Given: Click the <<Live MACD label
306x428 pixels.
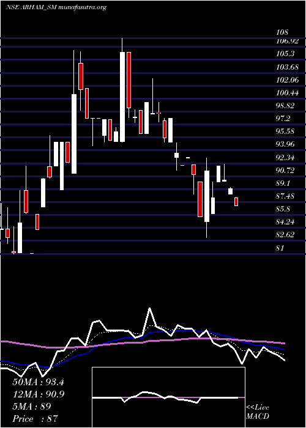Looking at the screenshot, I should coord(258,412).
